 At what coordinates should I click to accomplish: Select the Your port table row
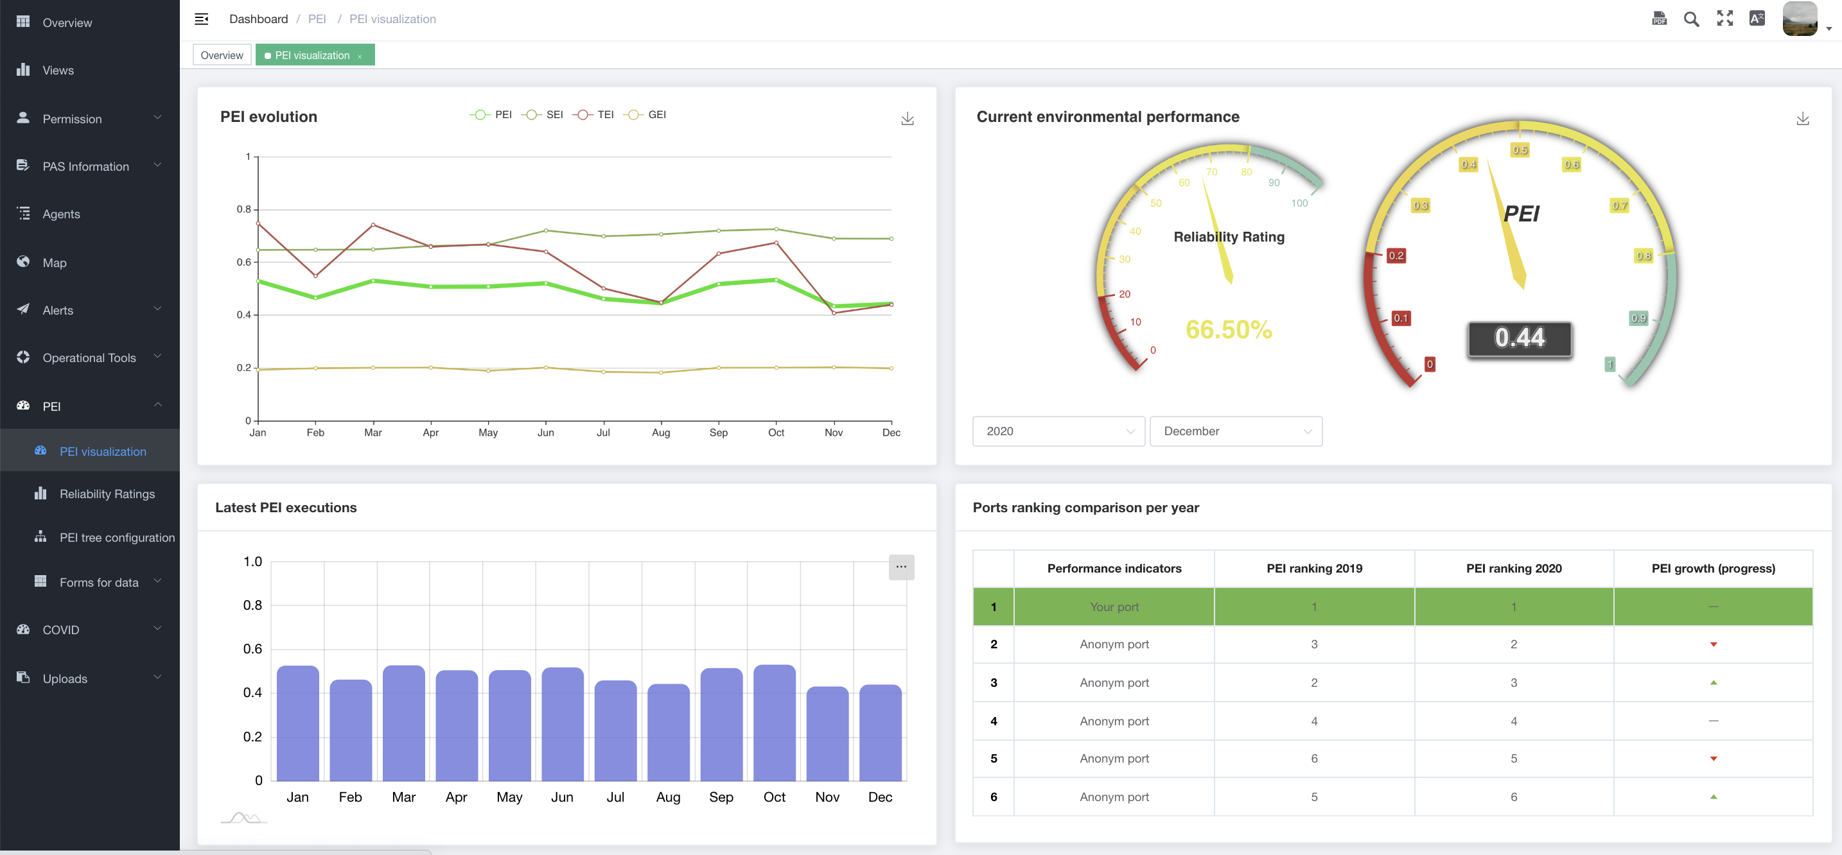(1392, 606)
